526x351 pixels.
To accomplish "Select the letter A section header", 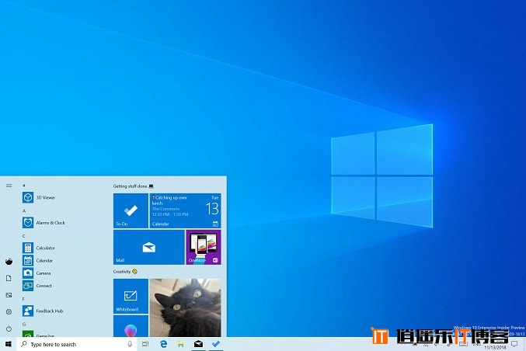I will pos(24,211).
